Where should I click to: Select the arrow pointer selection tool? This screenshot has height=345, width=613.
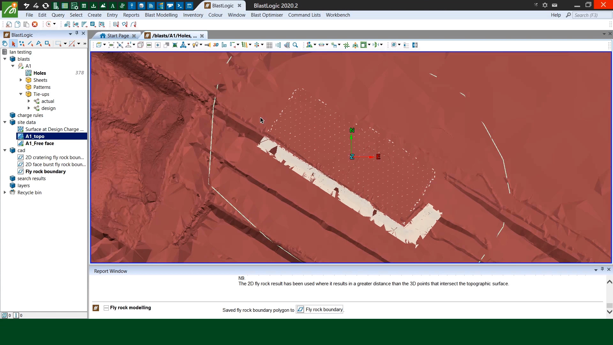click(x=13, y=43)
